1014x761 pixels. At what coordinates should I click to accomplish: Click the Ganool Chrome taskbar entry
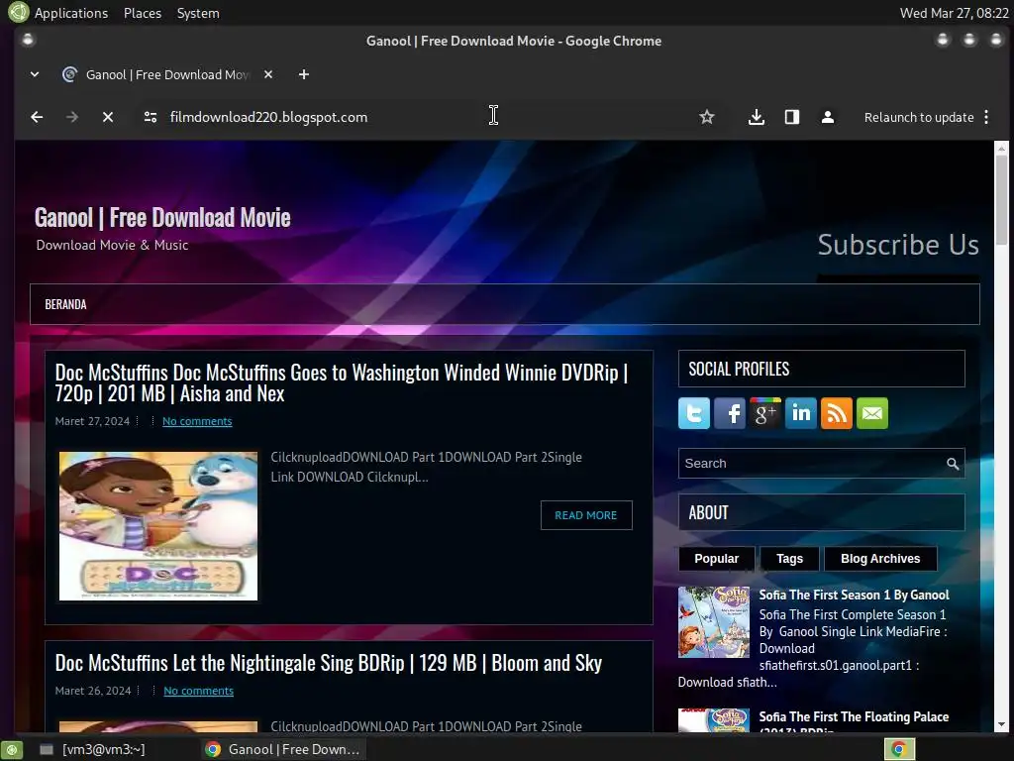point(282,749)
